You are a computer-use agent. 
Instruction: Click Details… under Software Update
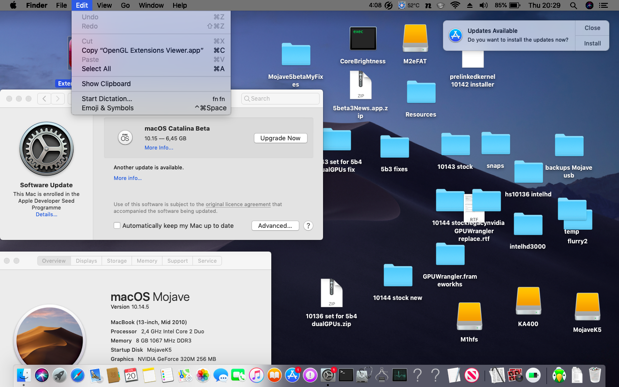coord(46,214)
